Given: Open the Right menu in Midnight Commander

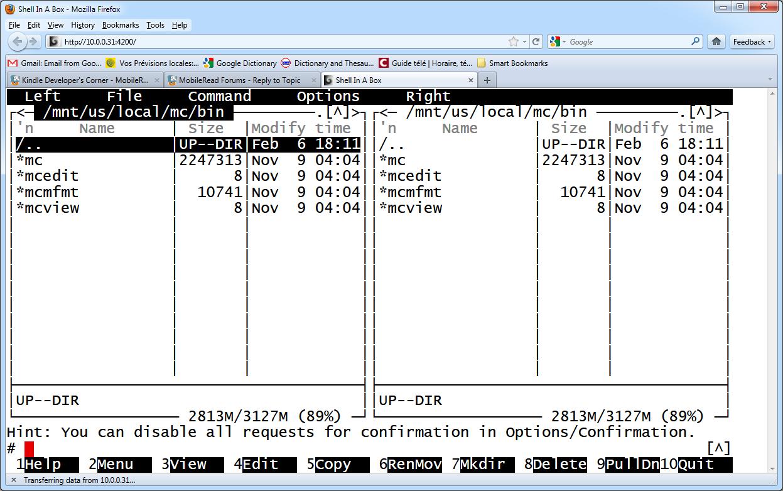Looking at the screenshot, I should 428,97.
